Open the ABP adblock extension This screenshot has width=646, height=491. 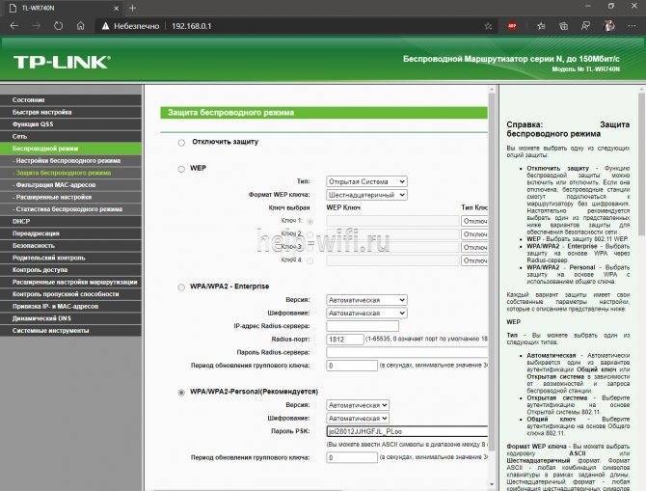(512, 26)
